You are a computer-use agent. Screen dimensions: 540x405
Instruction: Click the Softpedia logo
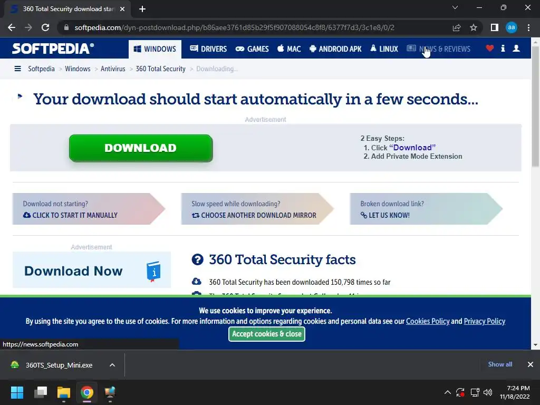53,49
